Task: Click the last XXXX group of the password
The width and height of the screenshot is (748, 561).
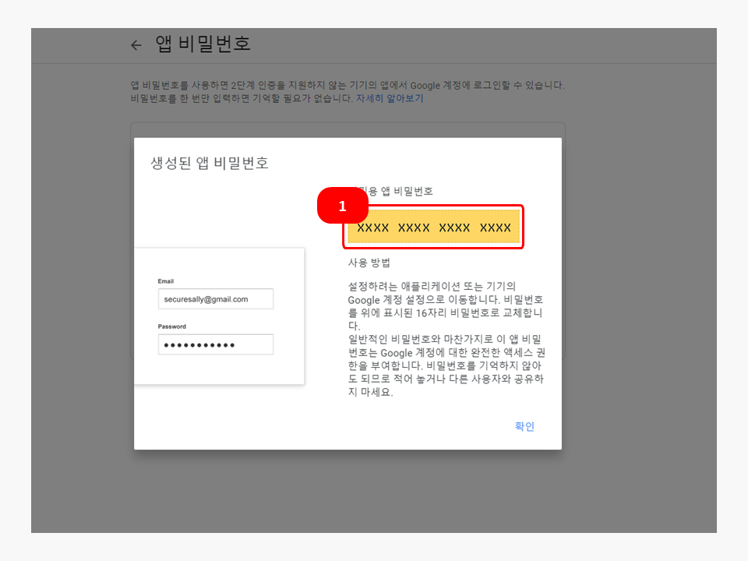Action: pyautogui.click(x=495, y=228)
